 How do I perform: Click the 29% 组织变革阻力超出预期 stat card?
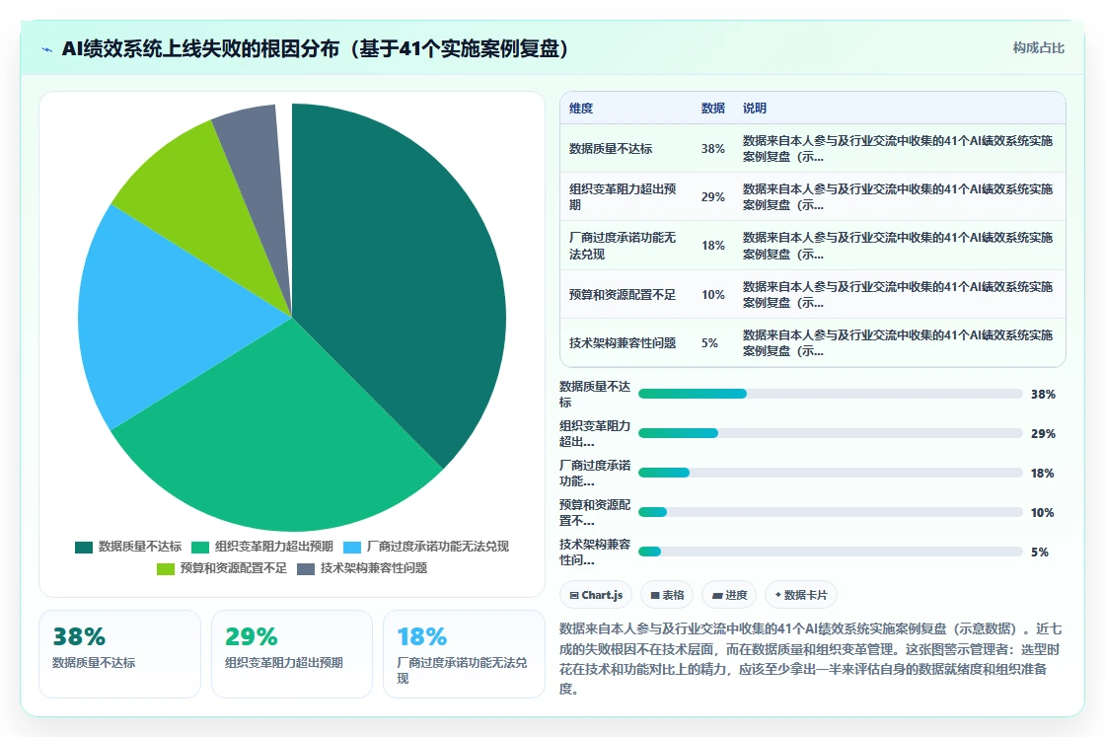292,654
